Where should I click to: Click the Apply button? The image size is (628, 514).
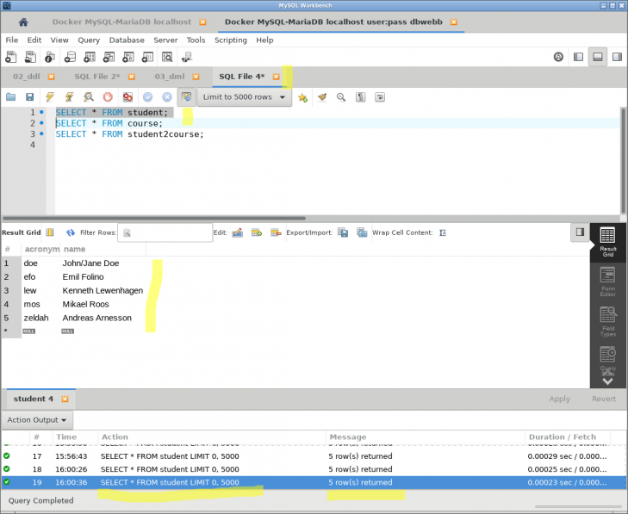[x=559, y=399]
